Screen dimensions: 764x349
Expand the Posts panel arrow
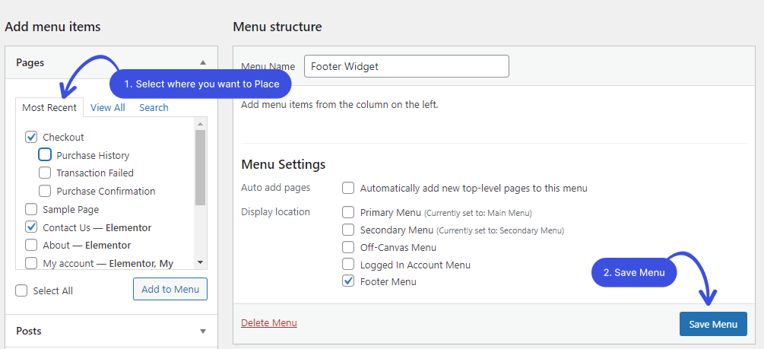203,332
